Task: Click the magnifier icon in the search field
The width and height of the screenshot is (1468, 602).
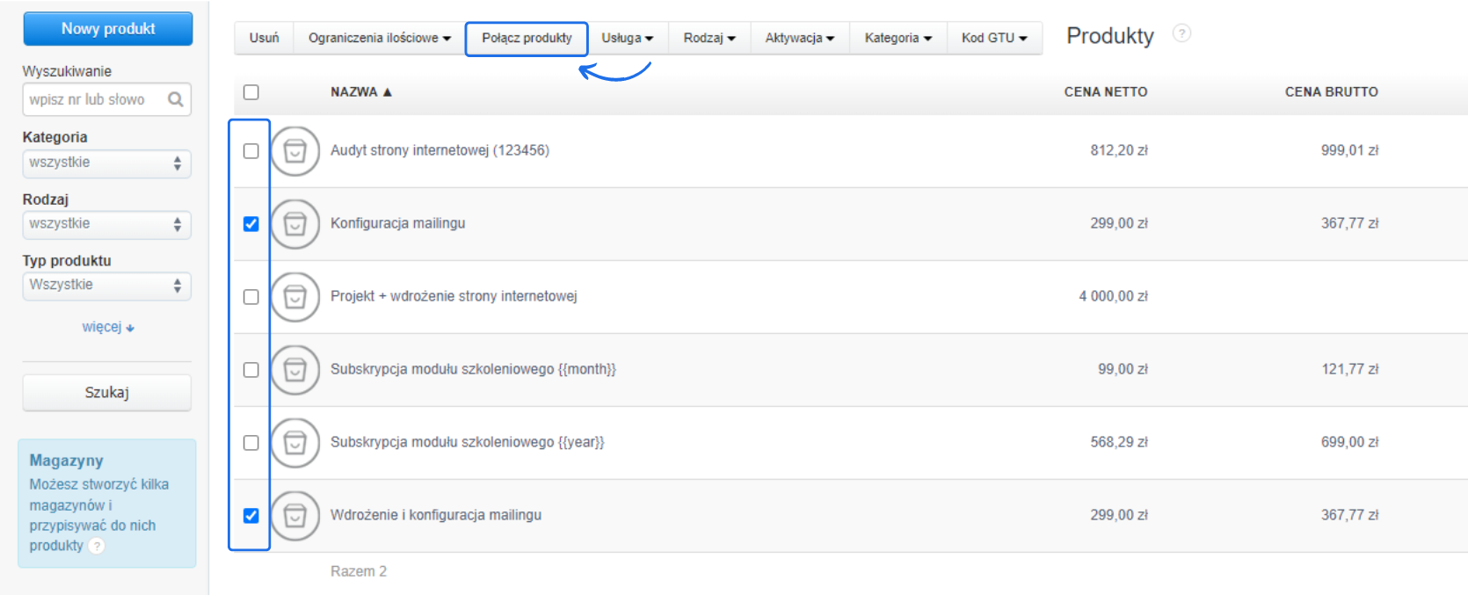Action: 176,99
